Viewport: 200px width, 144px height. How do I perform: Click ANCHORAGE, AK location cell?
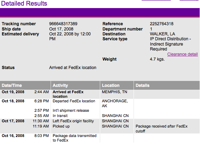click(115, 103)
